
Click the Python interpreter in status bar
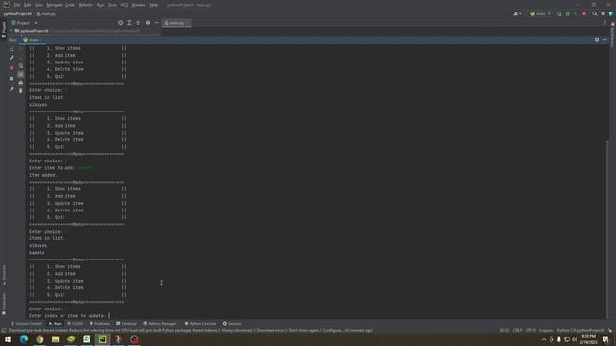point(580,330)
